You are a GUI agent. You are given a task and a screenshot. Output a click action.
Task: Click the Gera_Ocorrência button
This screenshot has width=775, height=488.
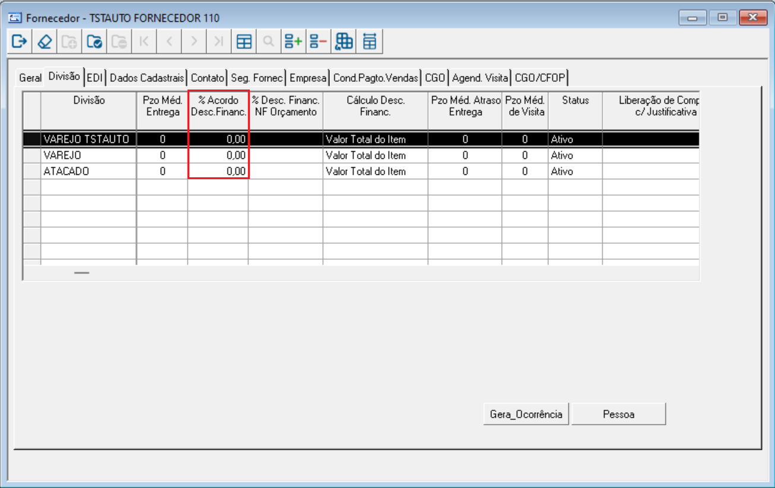[526, 414]
